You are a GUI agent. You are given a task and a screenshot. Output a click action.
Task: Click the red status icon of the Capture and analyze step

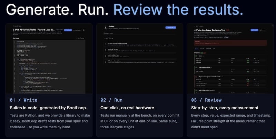(196, 77)
